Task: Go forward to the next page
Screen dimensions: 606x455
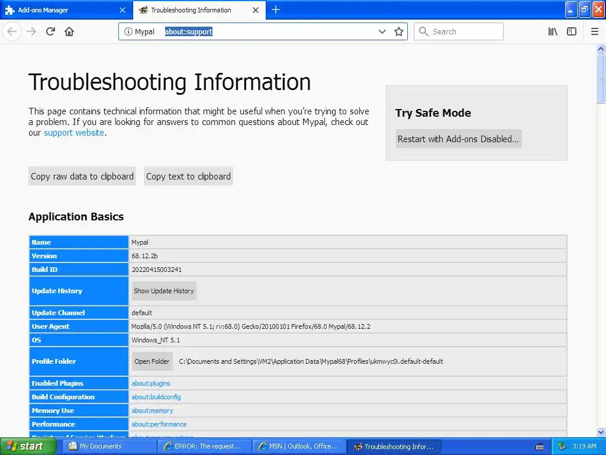Action: [32, 32]
